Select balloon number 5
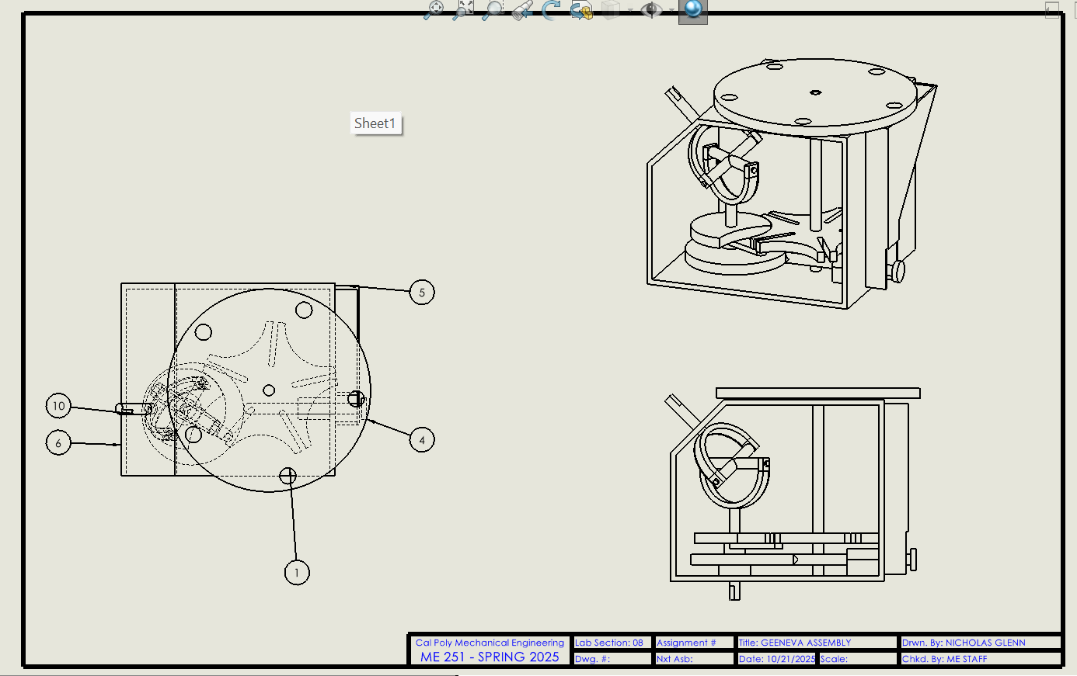The image size is (1077, 676). coord(422,293)
